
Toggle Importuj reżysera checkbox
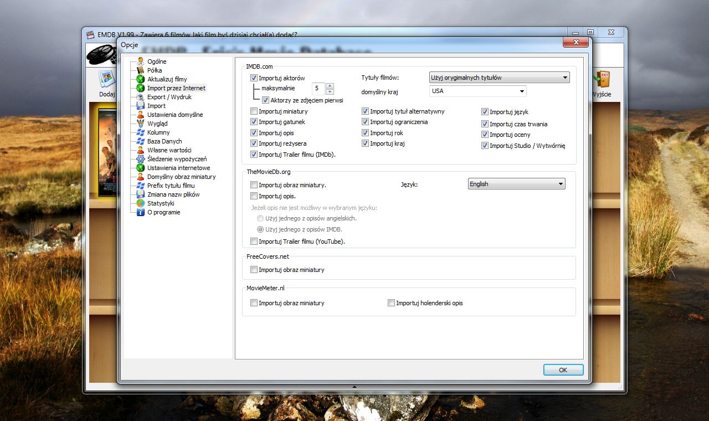coord(254,143)
